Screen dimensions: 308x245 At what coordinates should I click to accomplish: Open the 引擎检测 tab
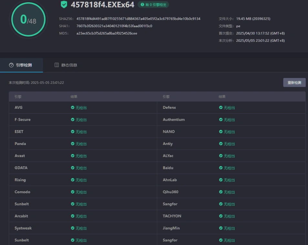point(21,65)
